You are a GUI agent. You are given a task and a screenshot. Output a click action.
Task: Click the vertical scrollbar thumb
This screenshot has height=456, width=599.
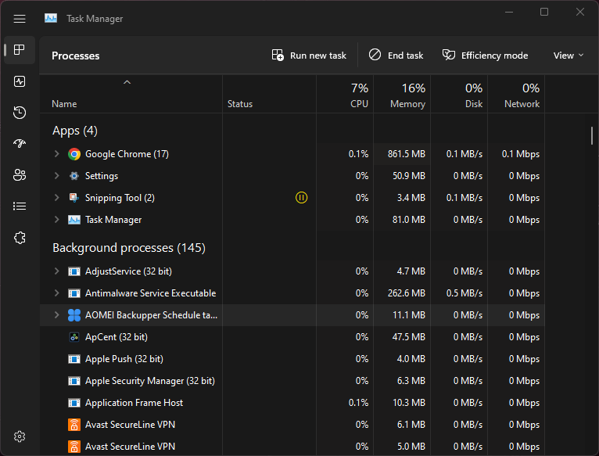pyautogui.click(x=592, y=135)
